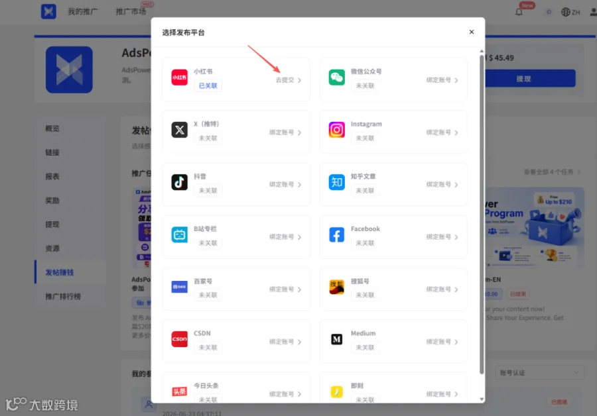Click the referral program banner thumbnail
The image size is (597, 416).
[x=535, y=227]
